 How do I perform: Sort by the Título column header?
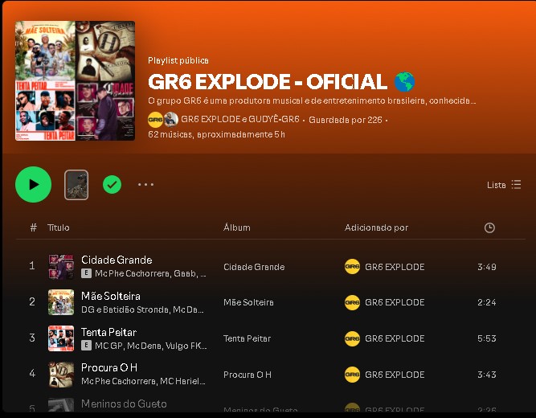point(59,227)
